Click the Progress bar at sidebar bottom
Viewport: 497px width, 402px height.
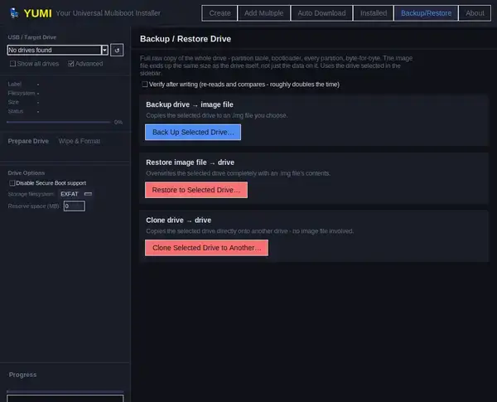[65, 392]
